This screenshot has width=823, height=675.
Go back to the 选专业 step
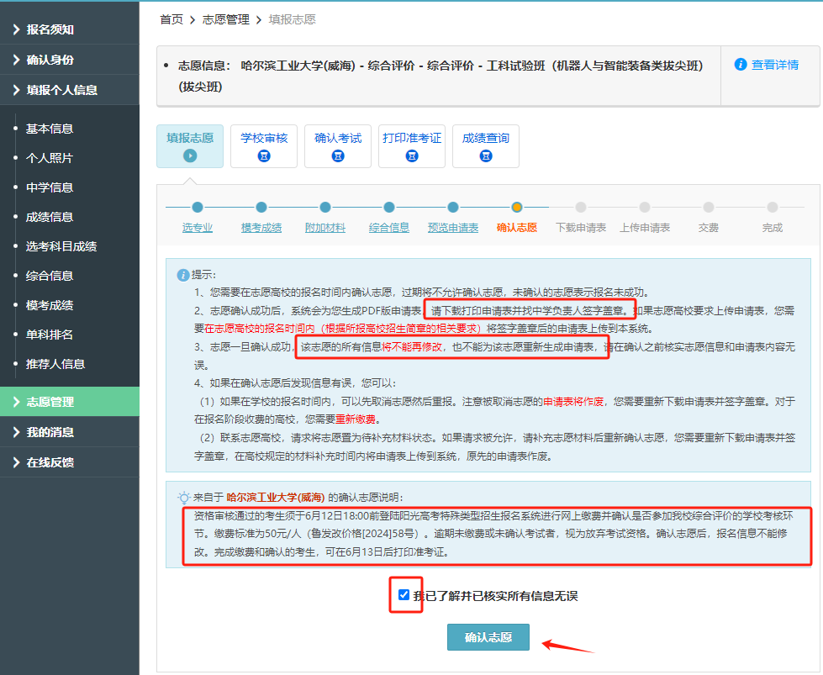[x=198, y=228]
